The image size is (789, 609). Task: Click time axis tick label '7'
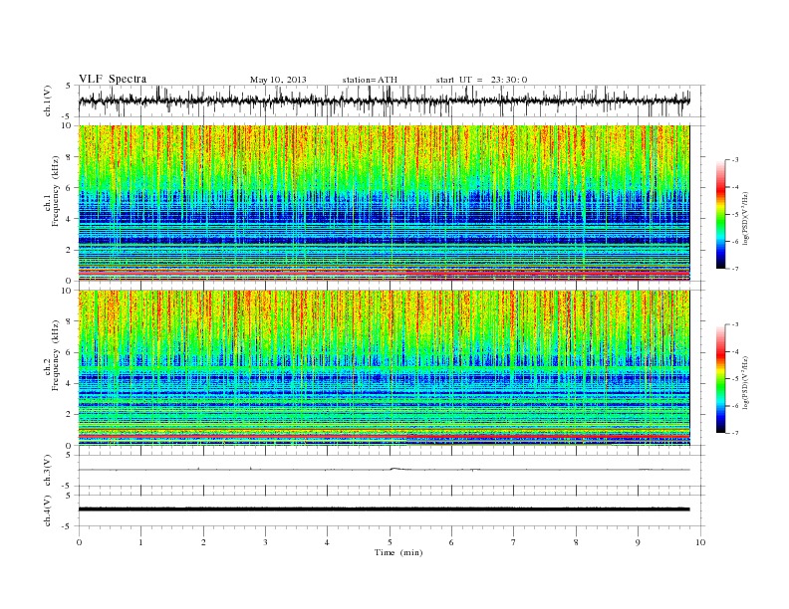point(514,542)
